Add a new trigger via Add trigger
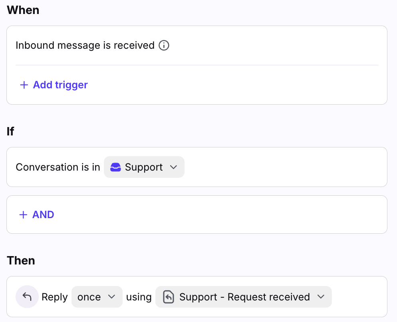 [60, 85]
